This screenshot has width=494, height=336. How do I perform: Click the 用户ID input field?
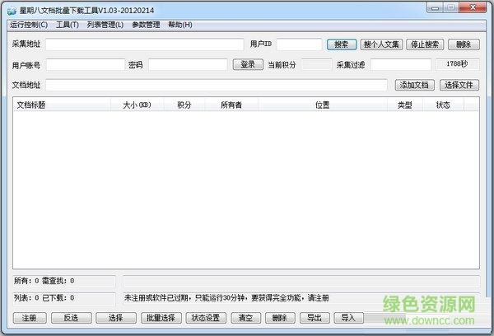point(300,44)
